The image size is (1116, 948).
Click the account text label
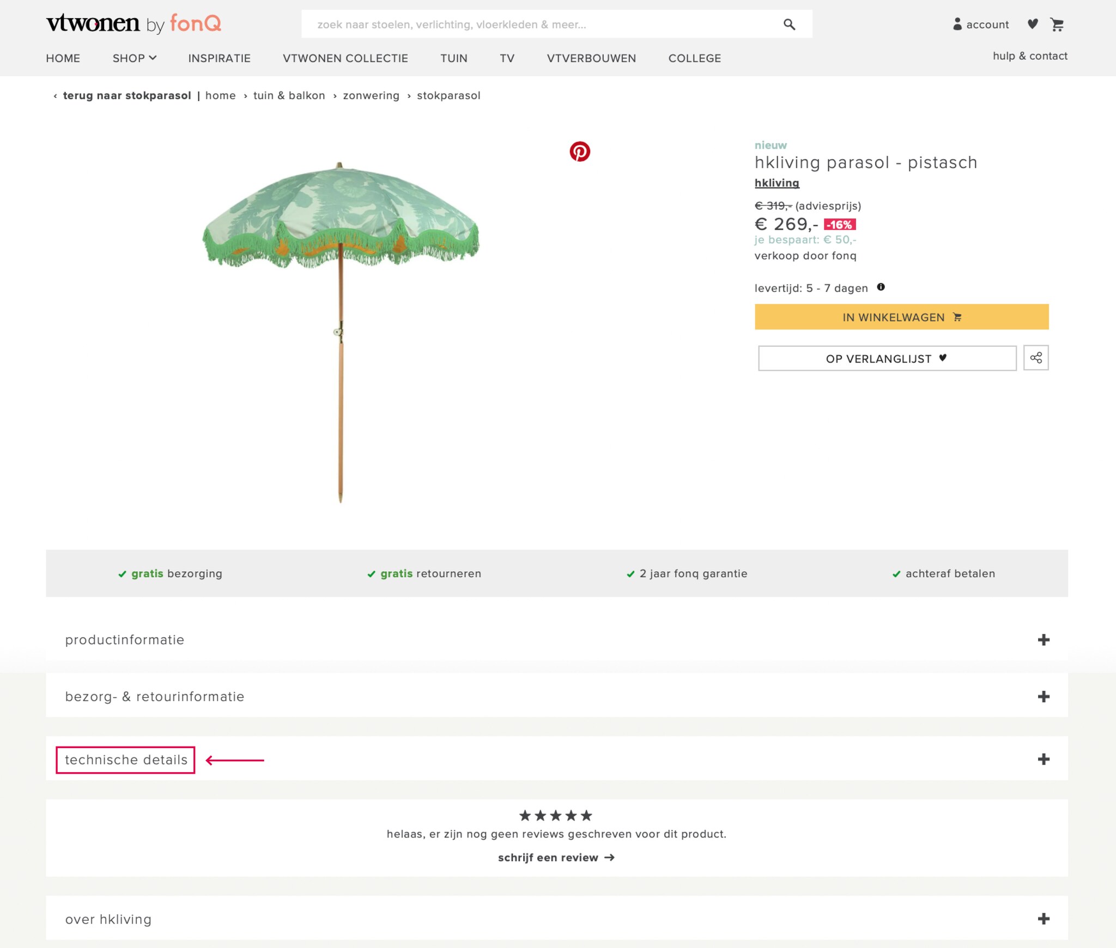pos(987,25)
